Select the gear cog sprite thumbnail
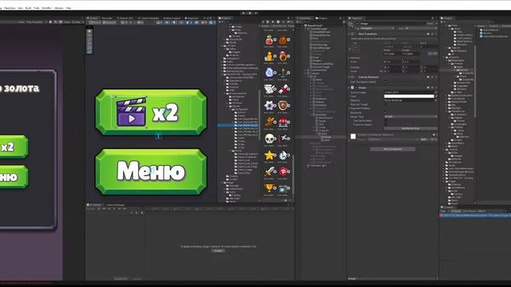 pyautogui.click(x=269, y=105)
